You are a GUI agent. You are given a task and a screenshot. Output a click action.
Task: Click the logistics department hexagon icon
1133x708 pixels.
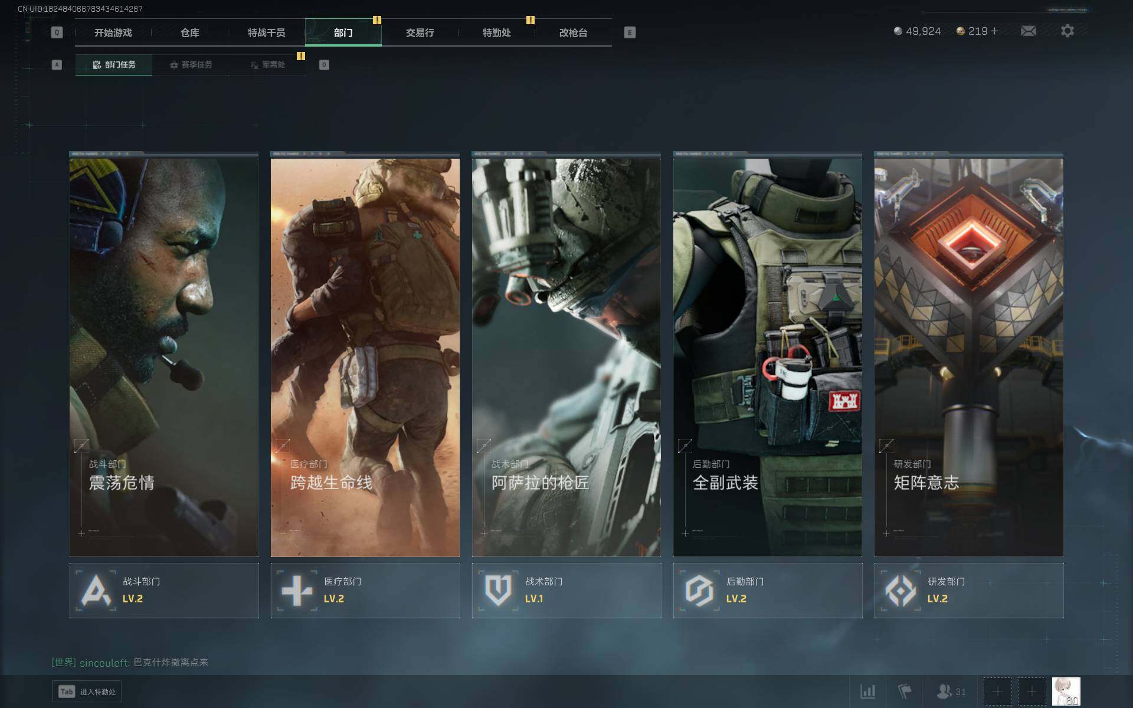699,590
